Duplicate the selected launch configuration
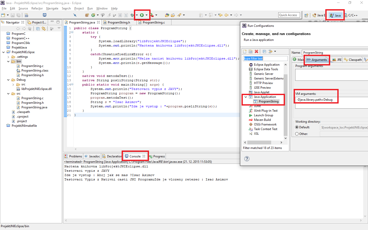The width and height of the screenshot is (368, 230). [250, 51]
